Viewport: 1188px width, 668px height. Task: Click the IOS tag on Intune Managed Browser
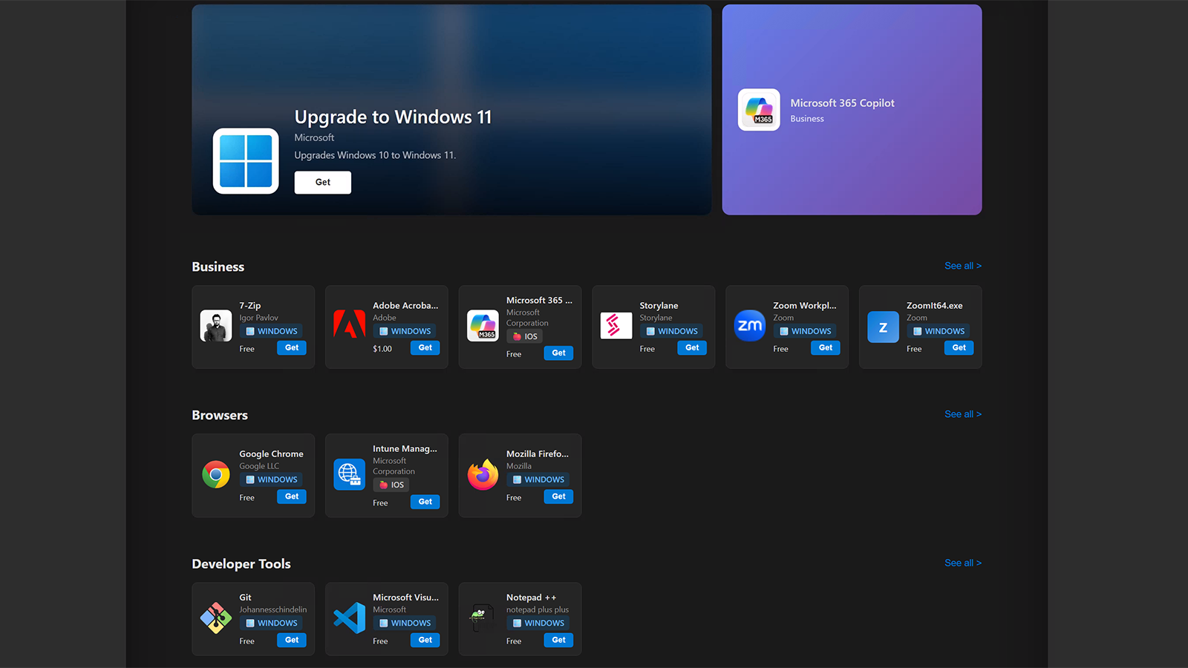coord(391,485)
